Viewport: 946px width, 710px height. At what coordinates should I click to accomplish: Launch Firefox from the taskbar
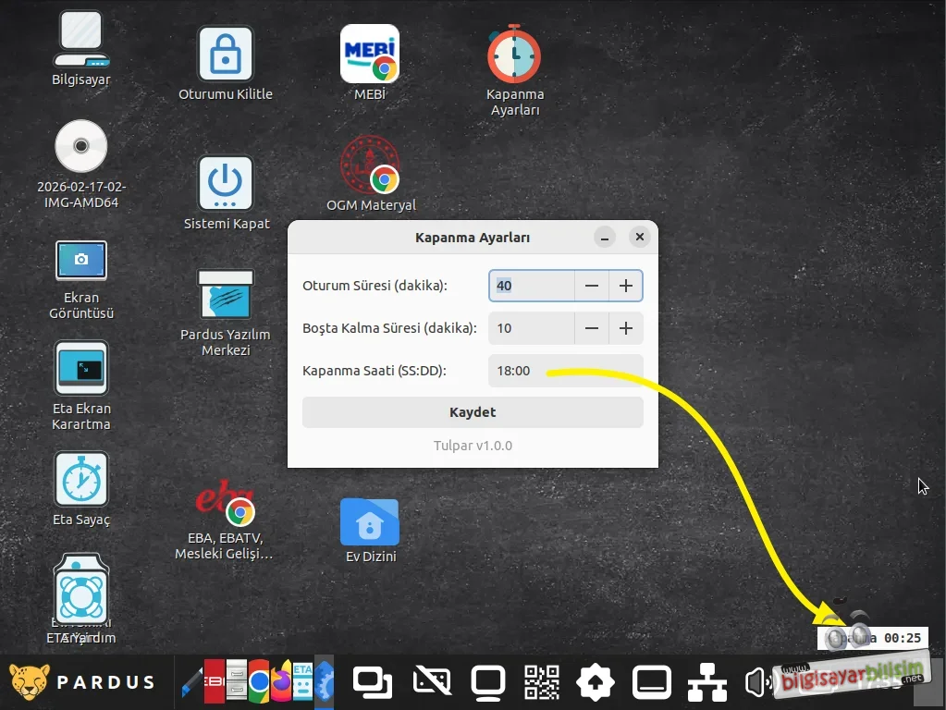281,683
